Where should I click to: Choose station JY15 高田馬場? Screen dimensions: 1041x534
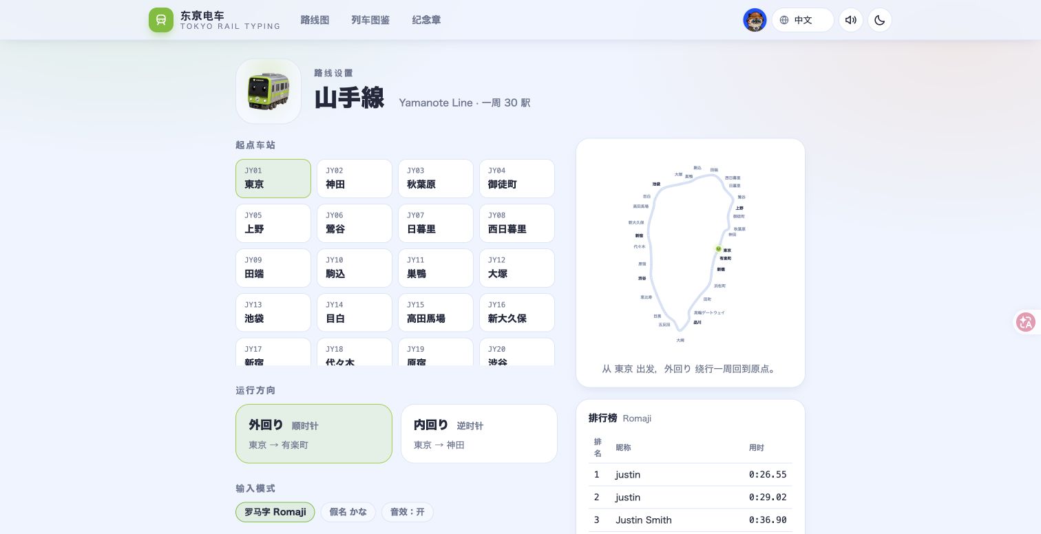pos(436,313)
